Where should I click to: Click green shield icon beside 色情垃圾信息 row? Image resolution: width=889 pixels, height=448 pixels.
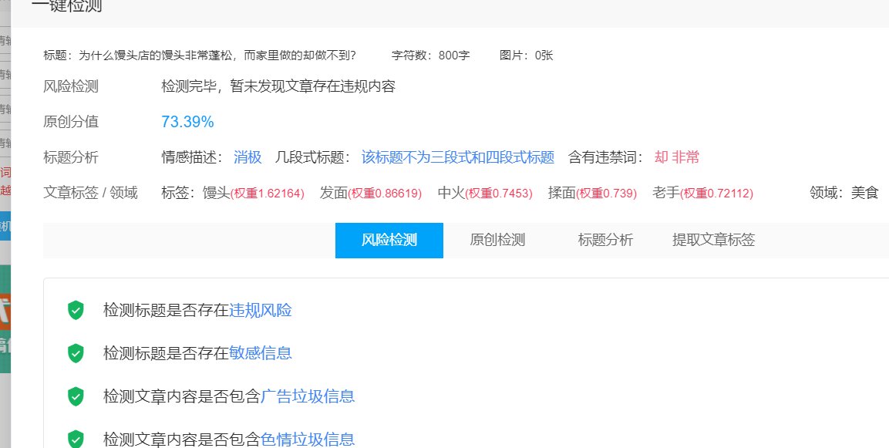[x=76, y=439]
